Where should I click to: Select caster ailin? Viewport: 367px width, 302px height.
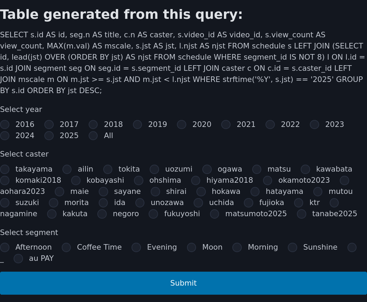(67, 169)
